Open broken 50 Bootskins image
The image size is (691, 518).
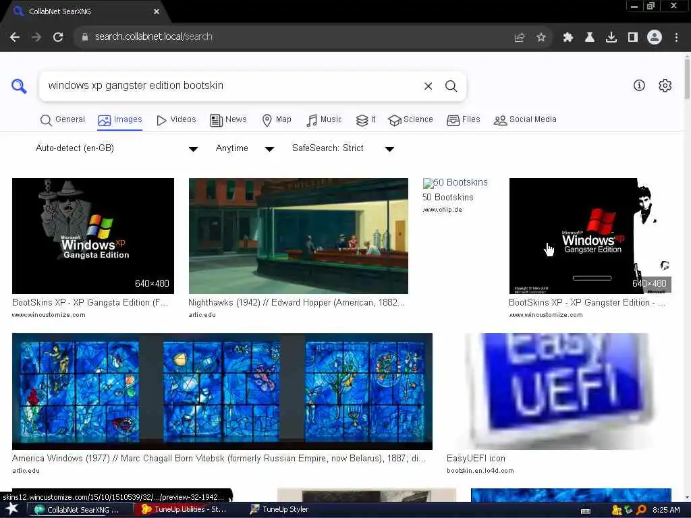(455, 183)
